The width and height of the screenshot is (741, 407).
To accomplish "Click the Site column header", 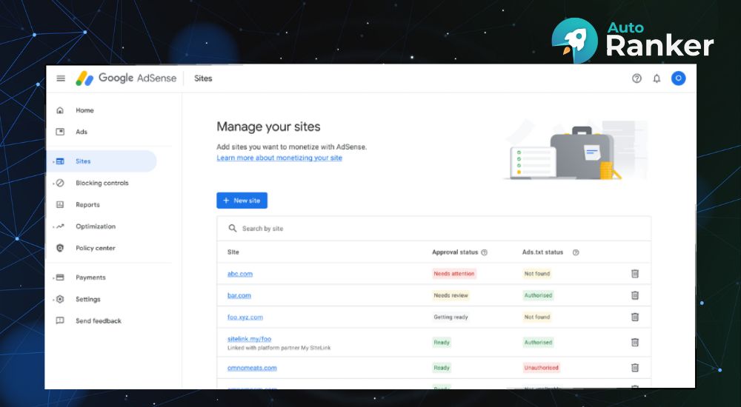I will (x=233, y=252).
